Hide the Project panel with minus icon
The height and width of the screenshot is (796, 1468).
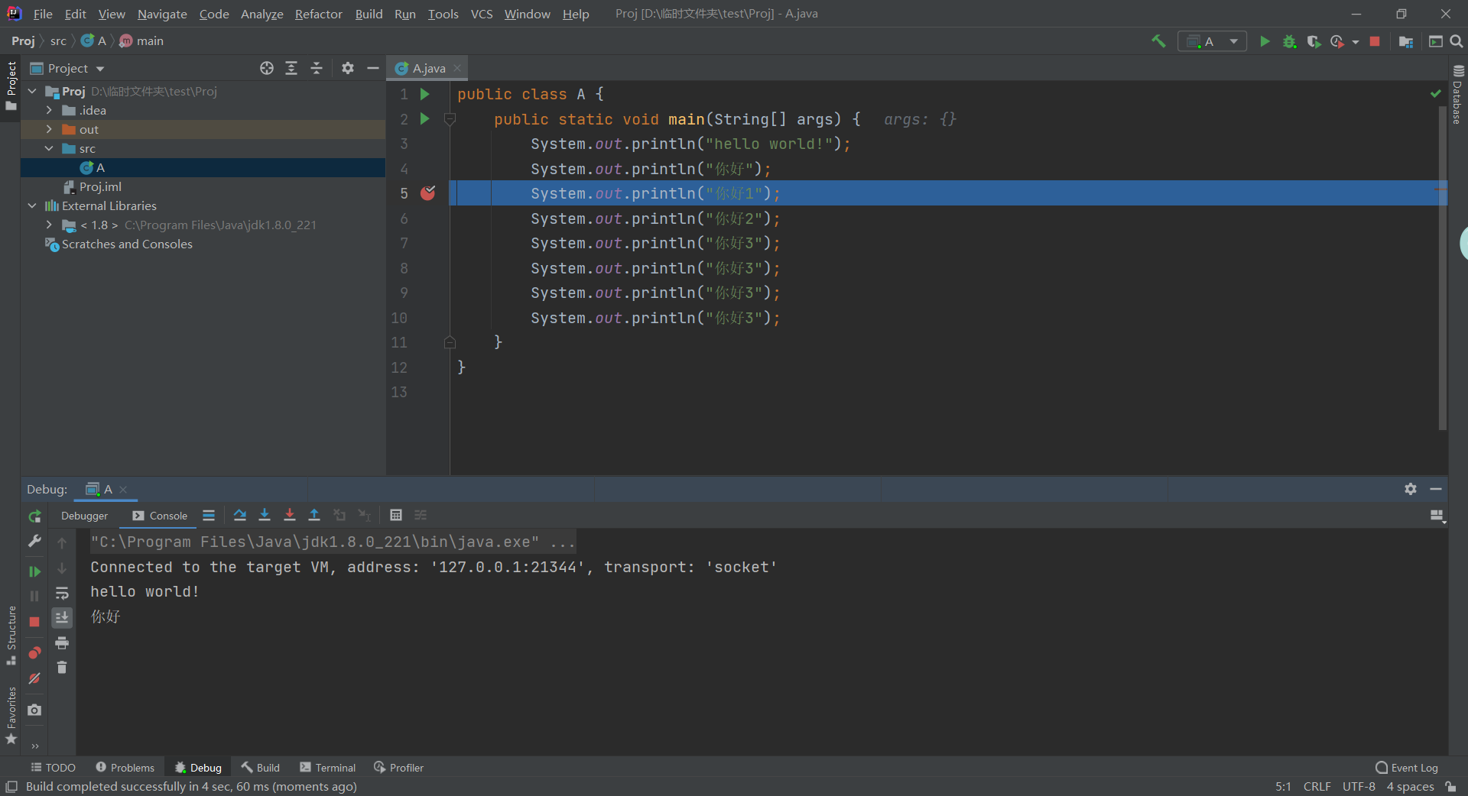[373, 68]
